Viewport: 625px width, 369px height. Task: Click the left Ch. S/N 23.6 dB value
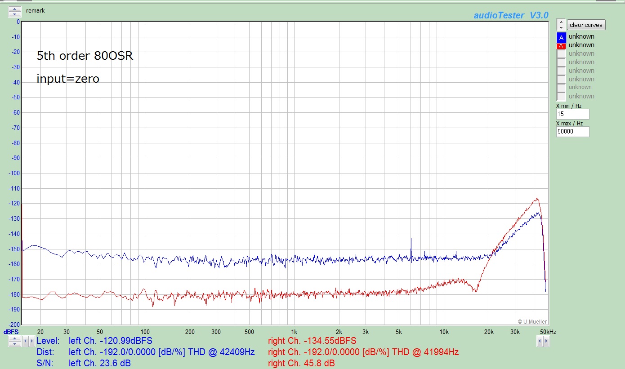click(x=100, y=363)
